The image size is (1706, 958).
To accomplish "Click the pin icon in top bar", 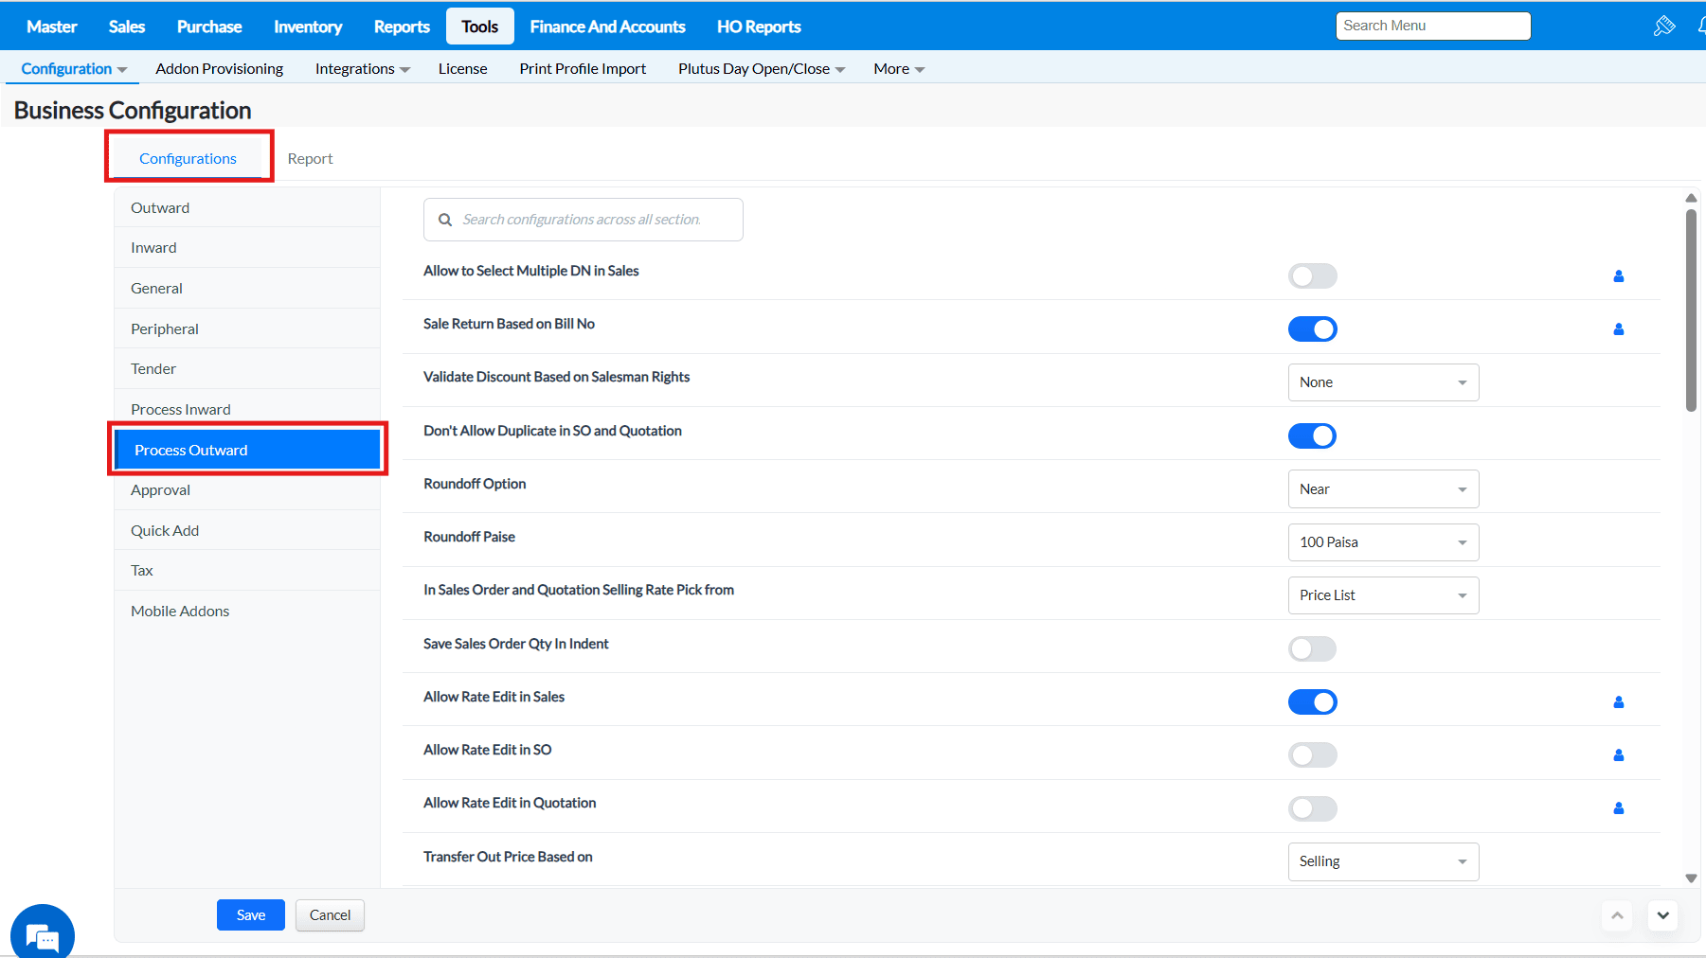I will [1664, 27].
